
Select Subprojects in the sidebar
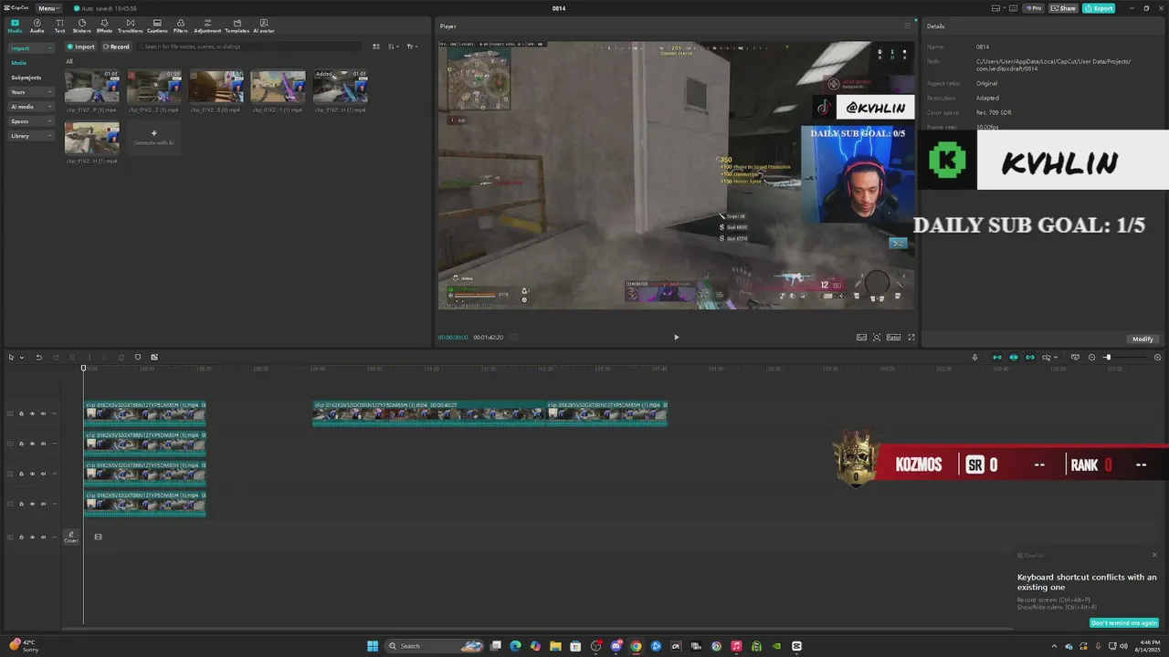(x=26, y=78)
